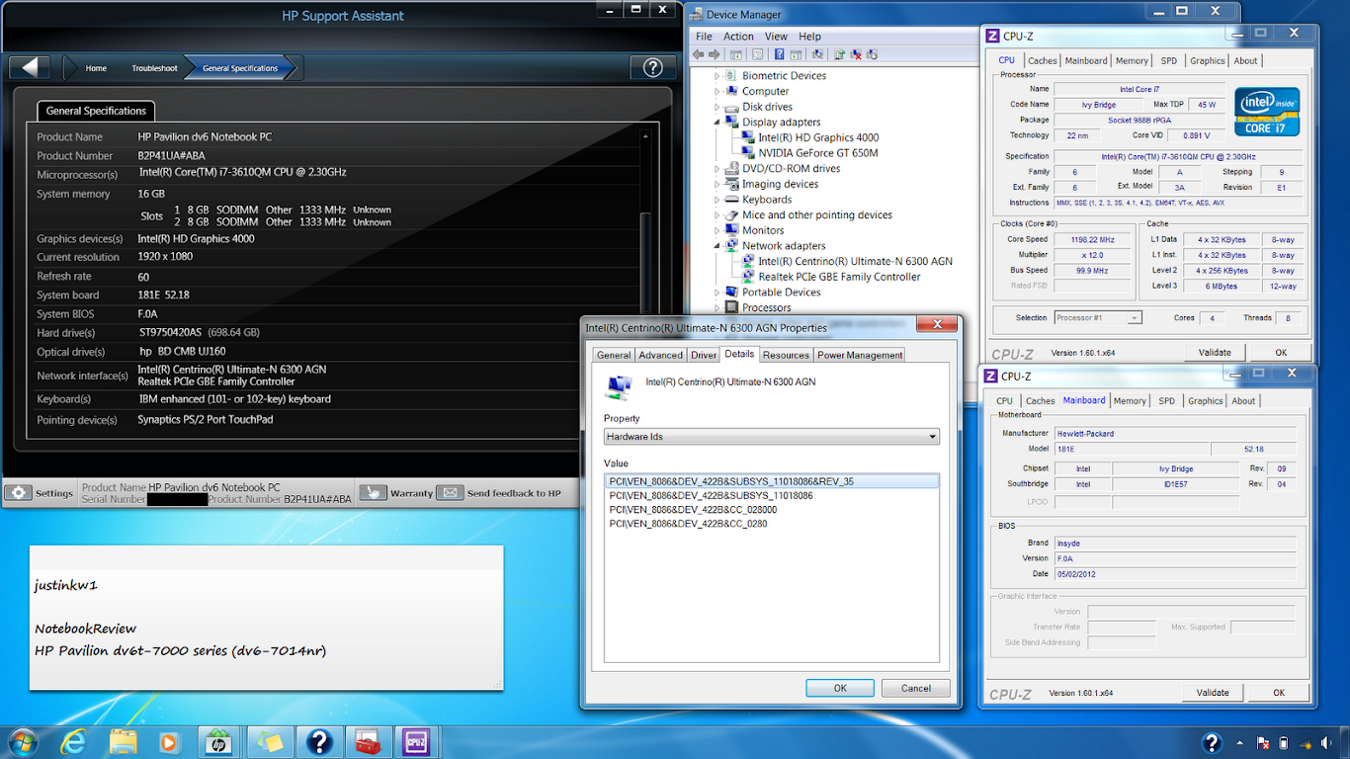Open the Memory tab in upper CPU-Z window
Viewport: 1350px width, 759px height.
click(1132, 61)
